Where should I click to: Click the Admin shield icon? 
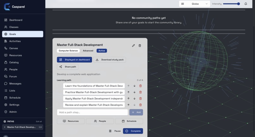(6, 112)
